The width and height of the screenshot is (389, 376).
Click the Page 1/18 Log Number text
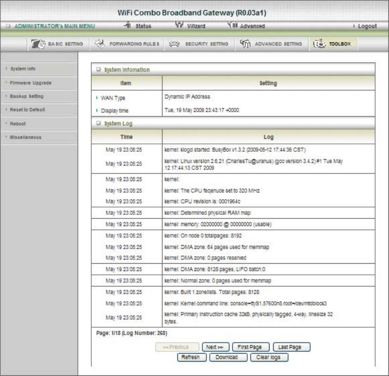(132, 333)
